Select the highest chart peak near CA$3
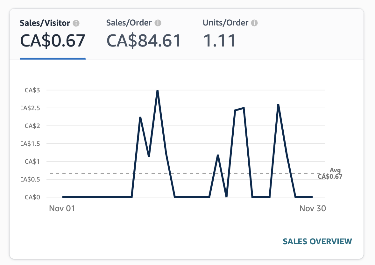Viewport: 375px width, 265px height. (x=158, y=91)
